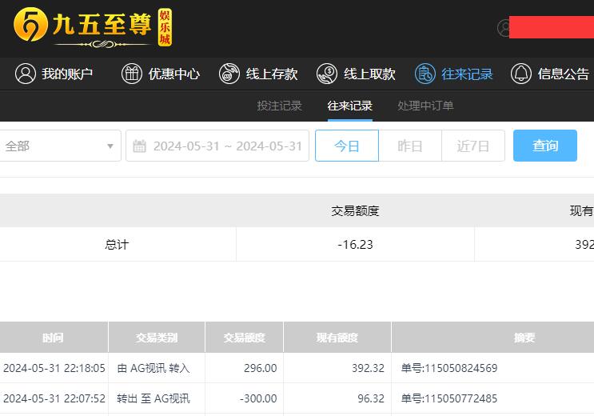Screen dimensions: 594x416
Task: Click the 现有额度 column header
Action: 337,338
